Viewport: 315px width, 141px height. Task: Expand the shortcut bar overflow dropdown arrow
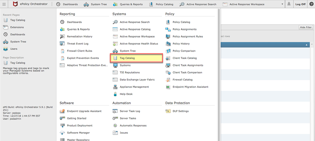(x=282, y=4)
